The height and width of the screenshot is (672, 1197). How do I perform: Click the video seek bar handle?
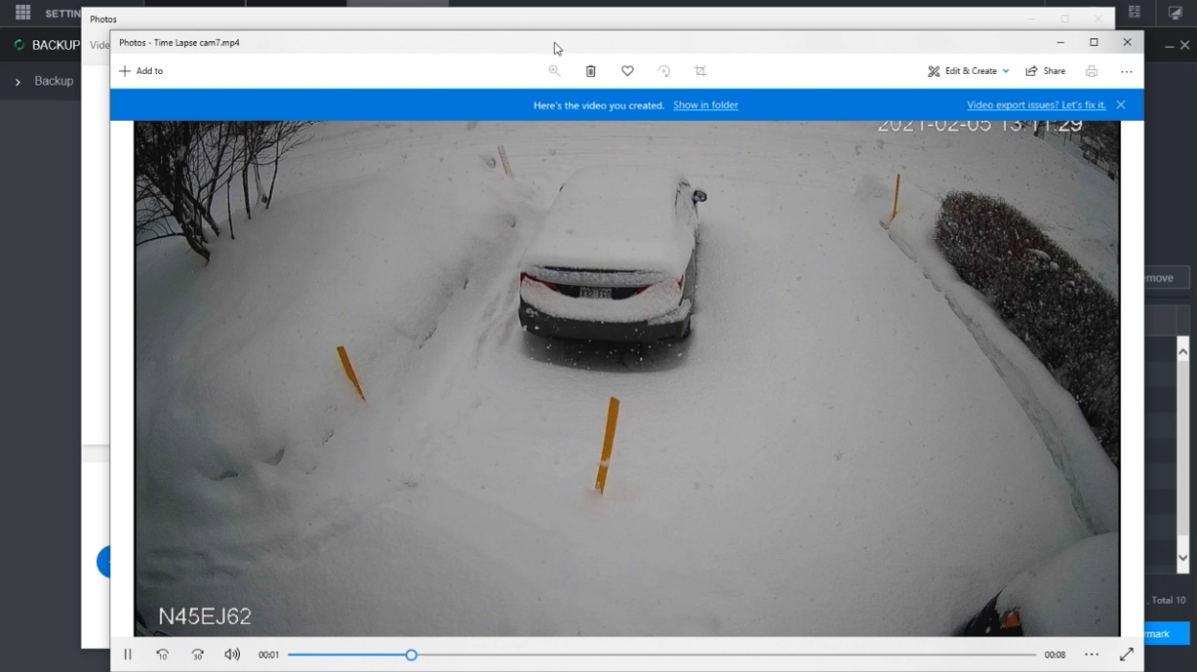411,655
